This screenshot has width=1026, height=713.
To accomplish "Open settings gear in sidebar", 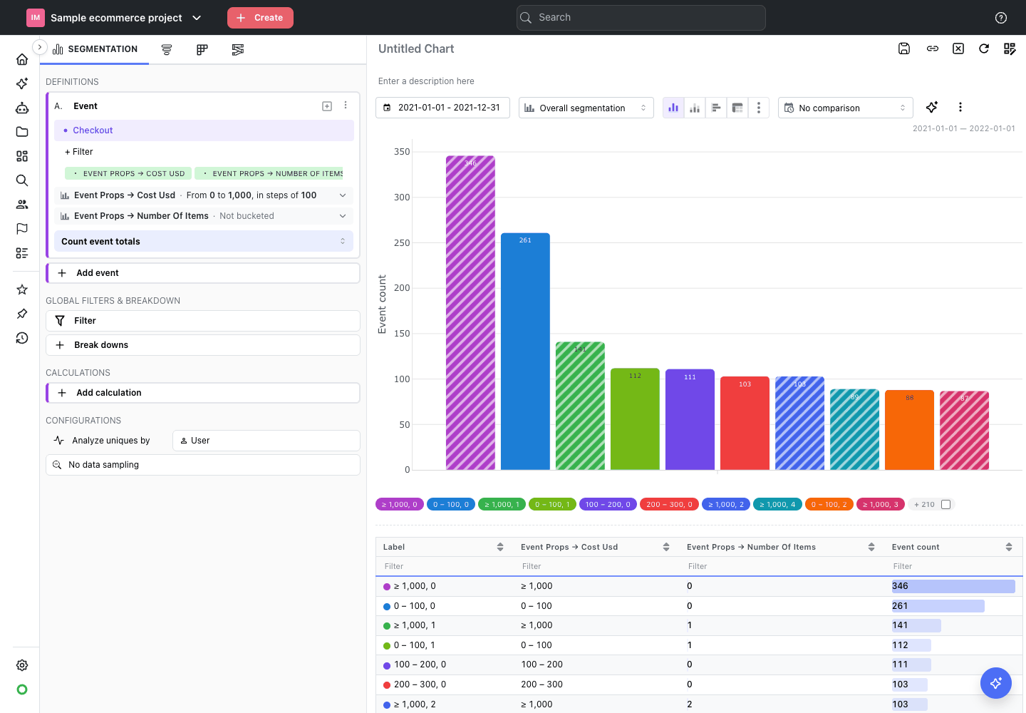I will [x=22, y=665].
